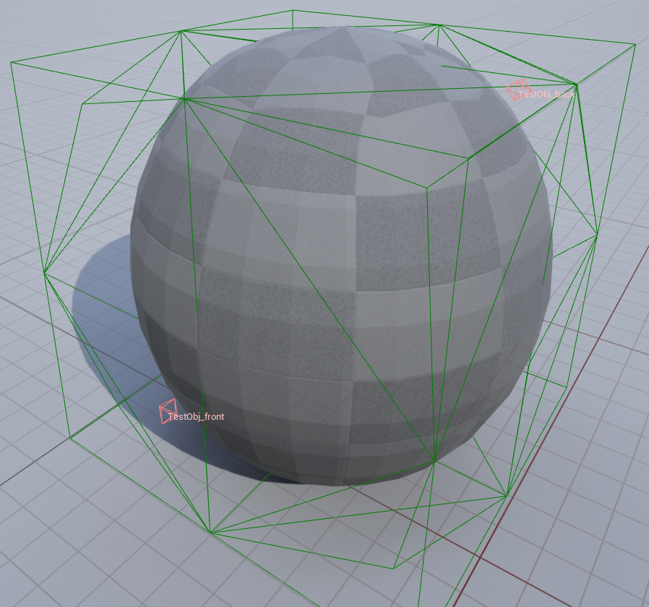649x607 pixels.
Task: Select the TestObj_back socket diamond icon
Action: tap(519, 89)
